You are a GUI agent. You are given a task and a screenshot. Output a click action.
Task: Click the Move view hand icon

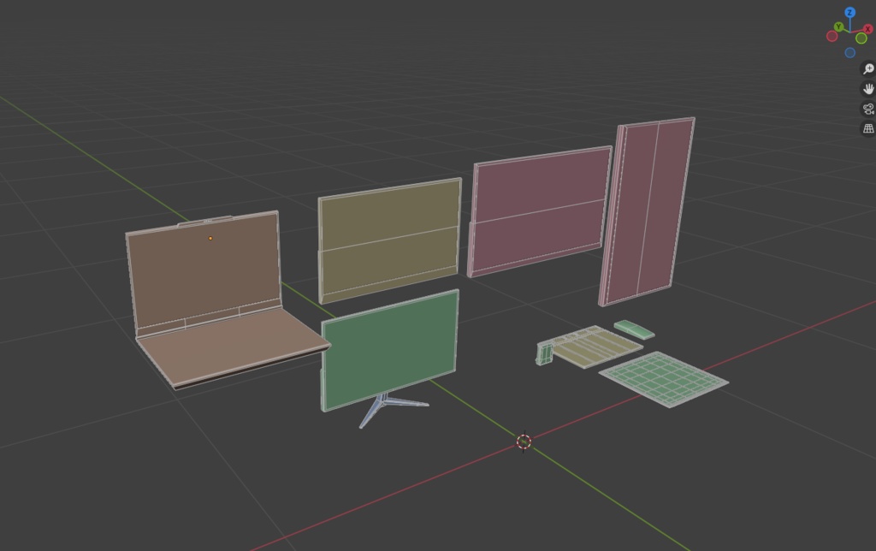[868, 88]
